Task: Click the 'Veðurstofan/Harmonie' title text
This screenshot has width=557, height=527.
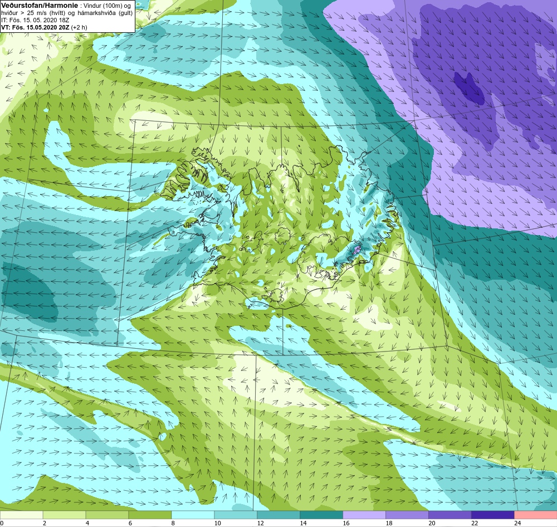Action: 39,6
